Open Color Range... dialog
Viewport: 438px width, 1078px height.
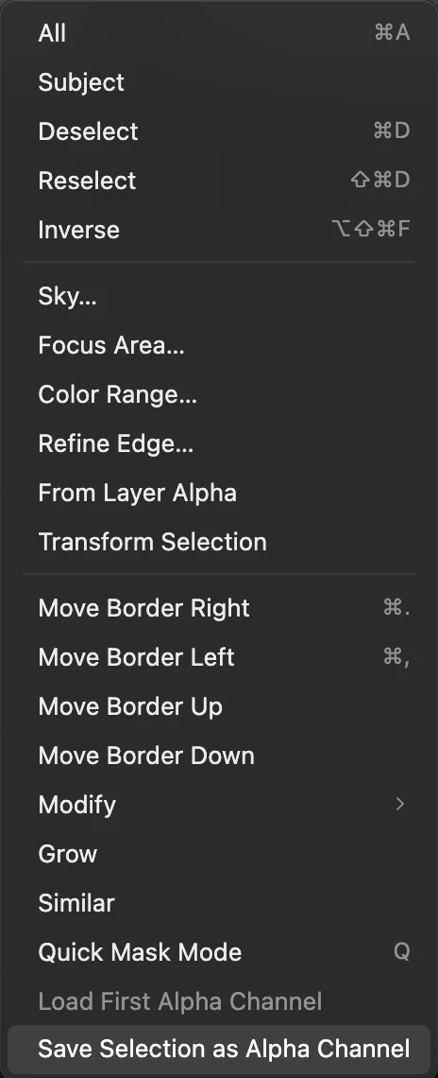[219, 394]
